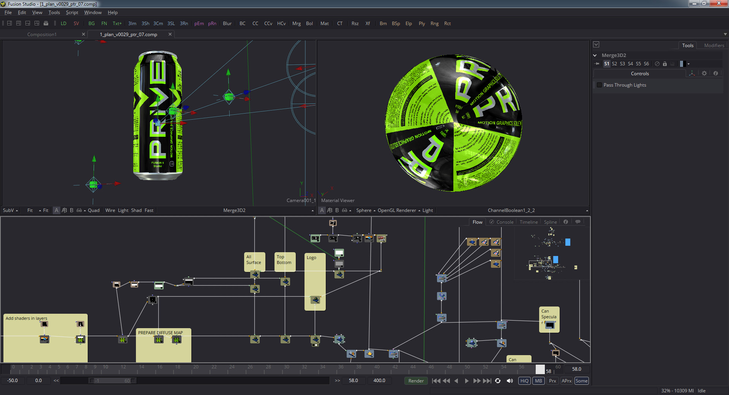Jump to last frame button
Viewport: 729px width, 395px height.
coord(487,381)
